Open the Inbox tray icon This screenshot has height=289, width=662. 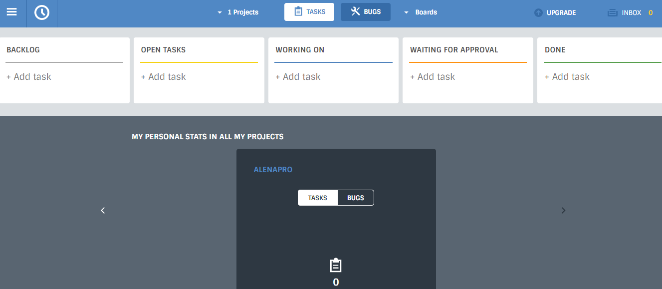[x=613, y=13]
